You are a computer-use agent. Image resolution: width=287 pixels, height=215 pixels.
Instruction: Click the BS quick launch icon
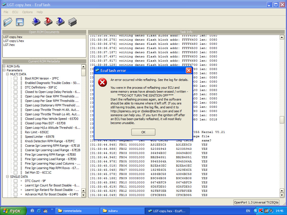pyautogui.click(x=33, y=211)
